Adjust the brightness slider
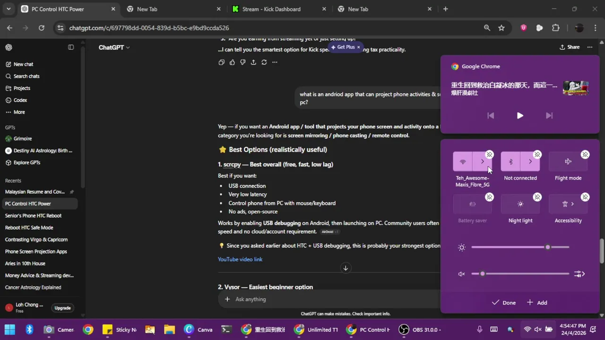Image resolution: width=605 pixels, height=340 pixels. (520, 247)
